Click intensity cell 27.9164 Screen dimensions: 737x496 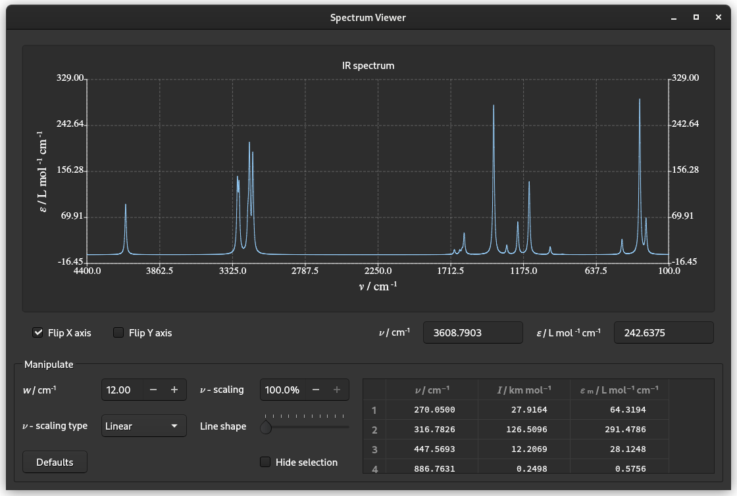(x=524, y=410)
